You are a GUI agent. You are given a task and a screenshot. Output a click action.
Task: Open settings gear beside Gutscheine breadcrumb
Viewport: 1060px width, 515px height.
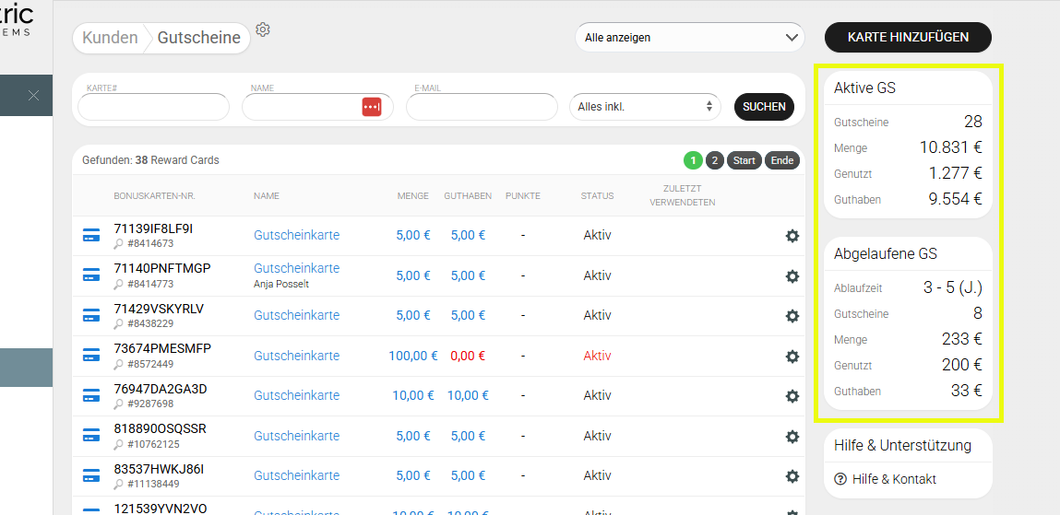pos(263,29)
